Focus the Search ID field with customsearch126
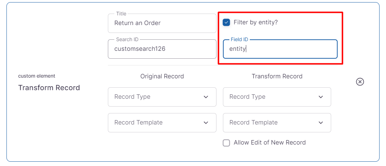Screen dimensions: 386x166 [x=162, y=49]
